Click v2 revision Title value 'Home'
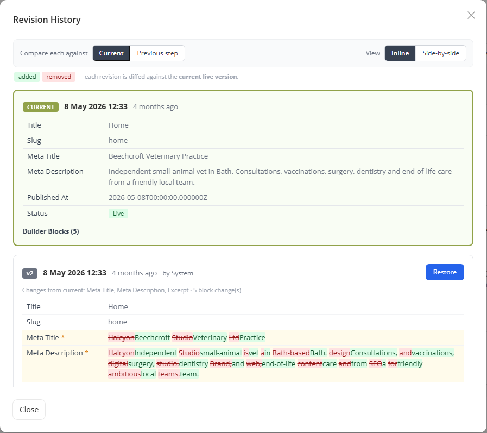This screenshot has width=487, height=433. pos(118,307)
